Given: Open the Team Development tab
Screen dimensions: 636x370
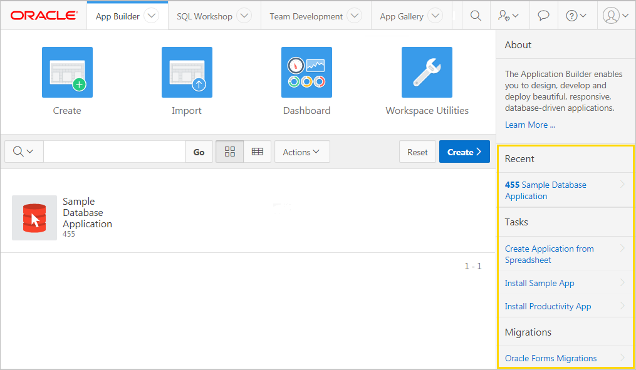Looking at the screenshot, I should click(306, 16).
